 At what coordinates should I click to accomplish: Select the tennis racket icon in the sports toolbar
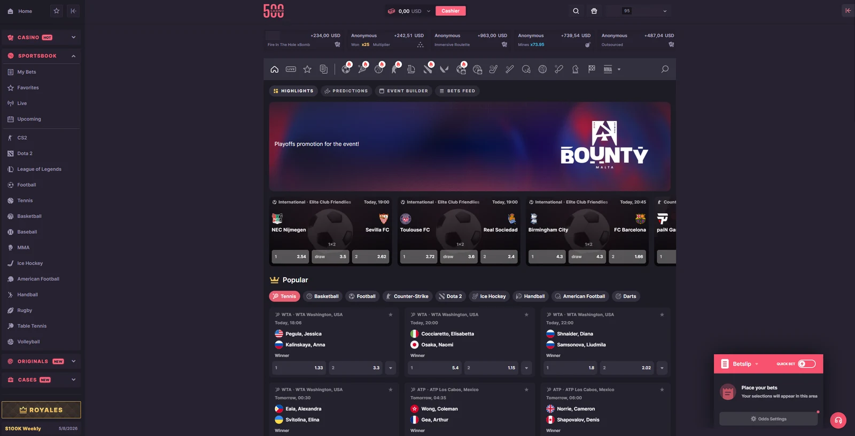363,69
